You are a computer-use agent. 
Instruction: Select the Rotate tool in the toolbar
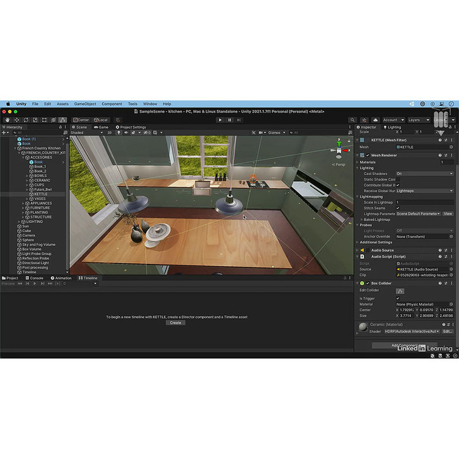(25, 120)
